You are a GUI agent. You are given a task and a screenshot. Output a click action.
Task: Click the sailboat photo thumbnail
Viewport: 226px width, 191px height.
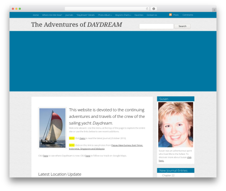click(x=52, y=128)
